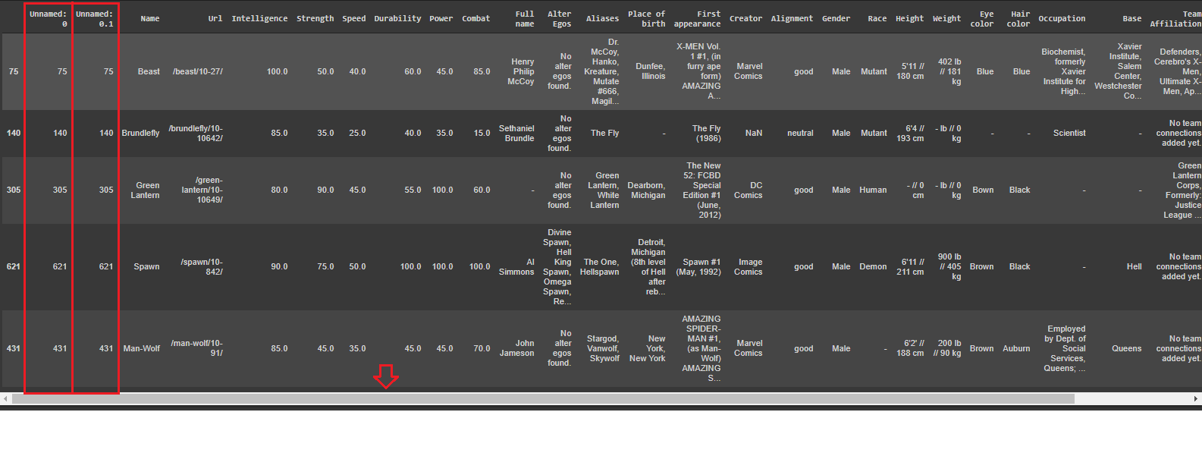Click the 'Hell' base cell
1202x475 pixels.
(x=1134, y=266)
